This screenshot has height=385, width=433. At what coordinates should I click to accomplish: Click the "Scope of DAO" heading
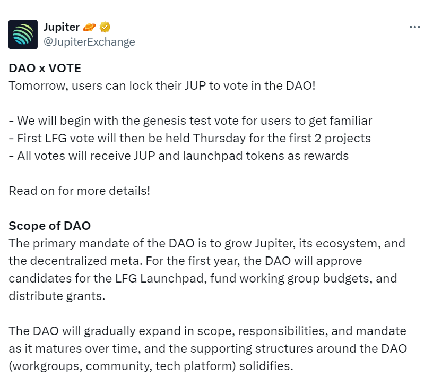[49, 226]
